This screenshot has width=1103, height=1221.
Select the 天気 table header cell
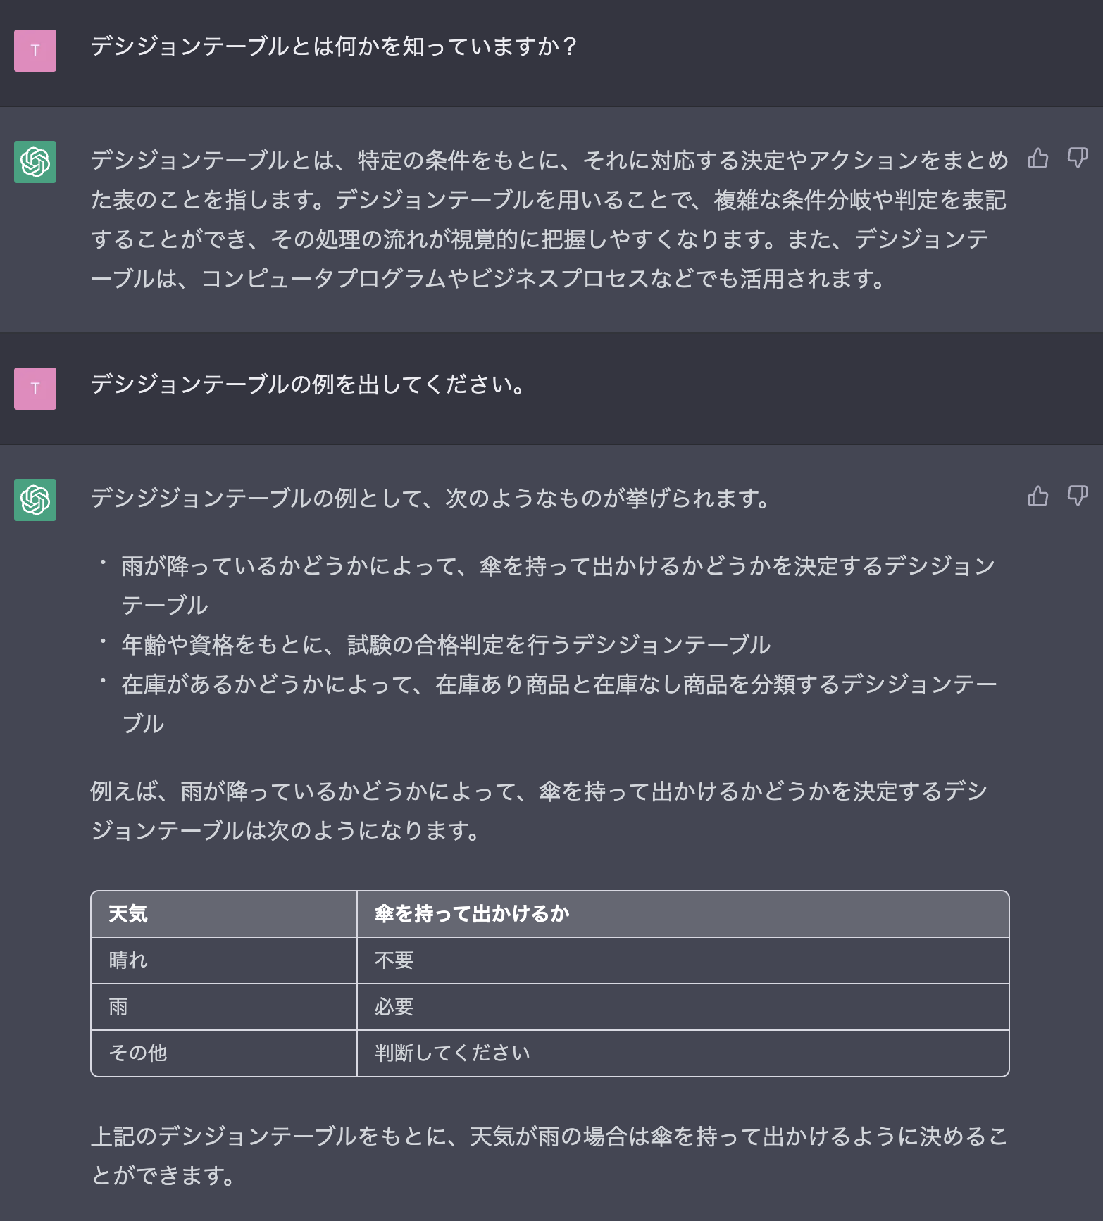[x=129, y=913]
